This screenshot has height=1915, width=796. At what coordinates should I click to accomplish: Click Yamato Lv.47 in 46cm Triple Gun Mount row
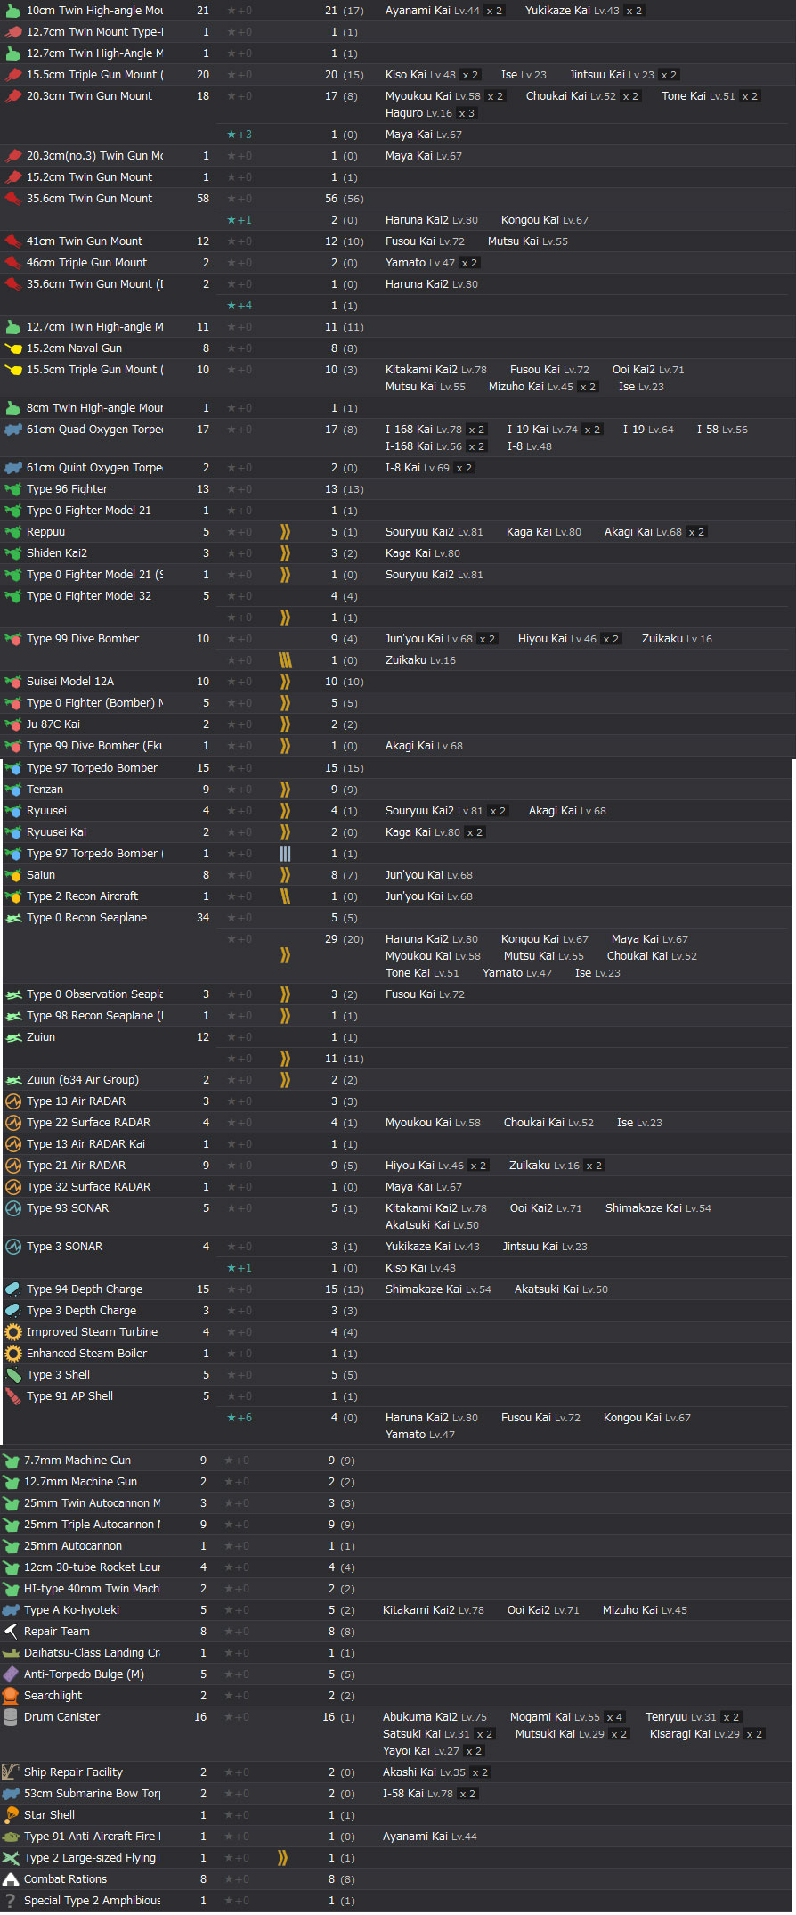point(419,263)
